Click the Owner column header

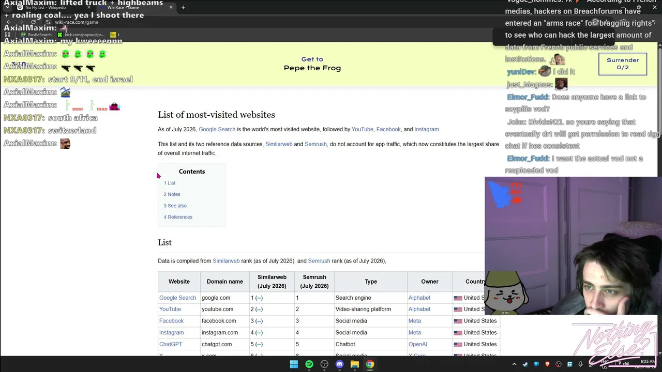click(430, 282)
